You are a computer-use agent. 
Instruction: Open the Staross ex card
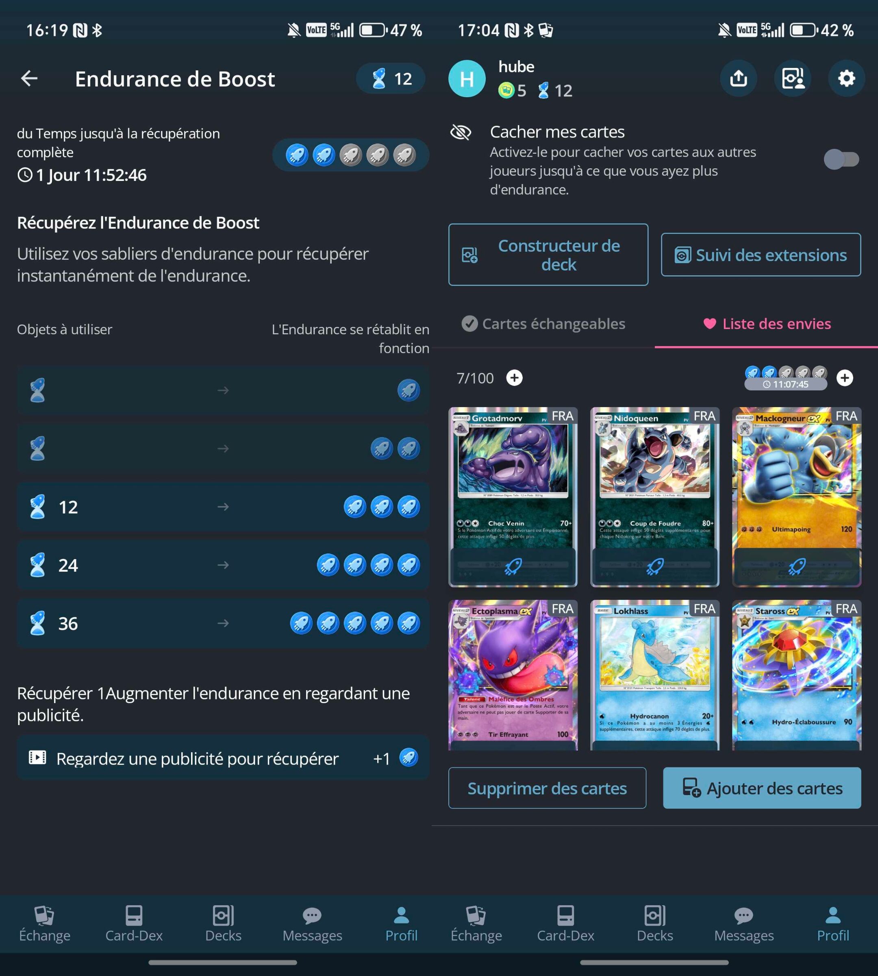[796, 675]
